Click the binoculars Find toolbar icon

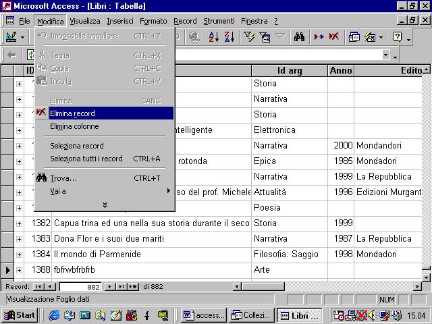click(299, 37)
